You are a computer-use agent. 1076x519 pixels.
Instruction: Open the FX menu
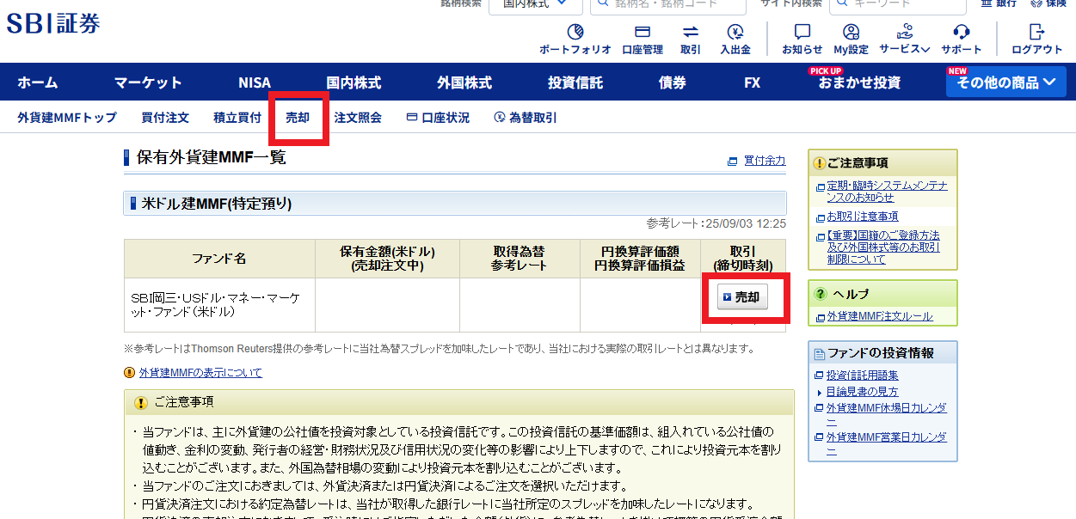(753, 82)
